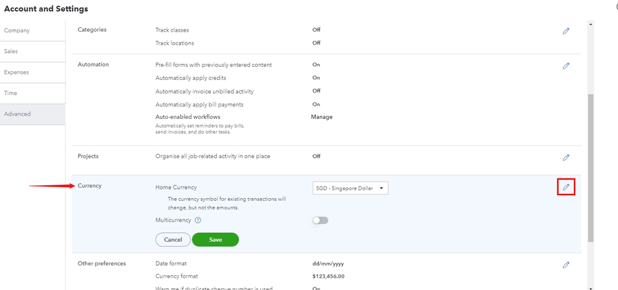Viewport: 618px width, 290px height.
Task: Click the Currency section edit pencil
Action: pos(566,187)
